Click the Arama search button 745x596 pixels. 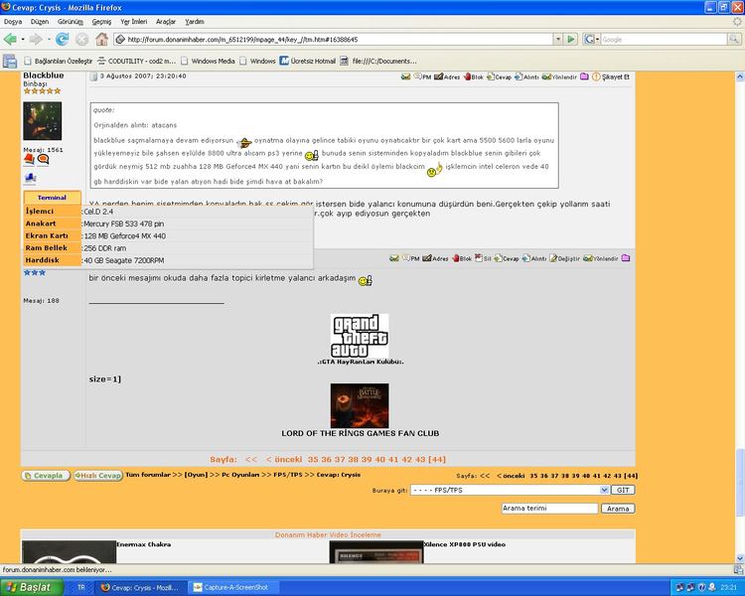tap(618, 509)
